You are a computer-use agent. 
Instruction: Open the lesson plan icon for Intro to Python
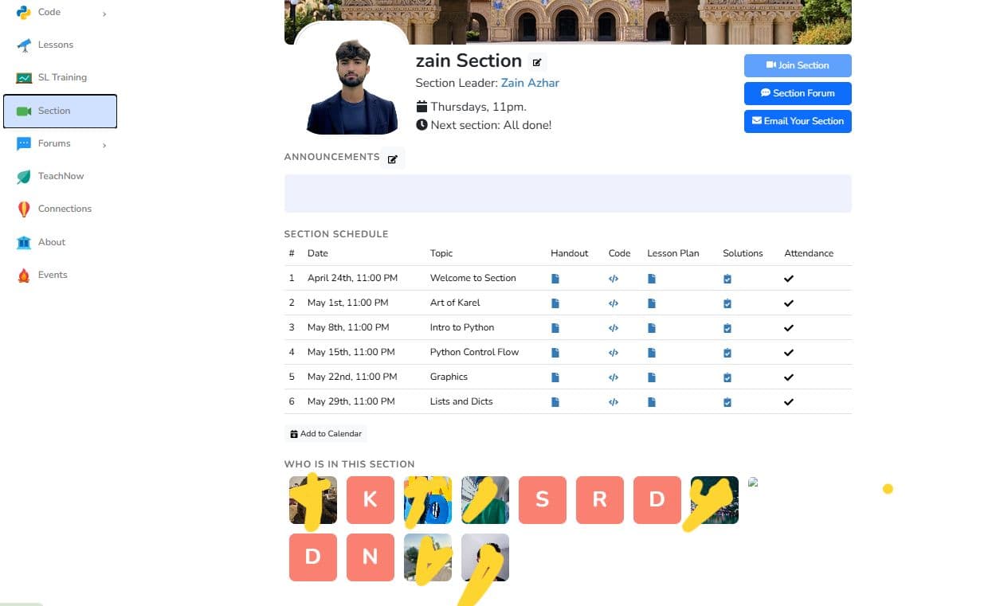tap(652, 327)
